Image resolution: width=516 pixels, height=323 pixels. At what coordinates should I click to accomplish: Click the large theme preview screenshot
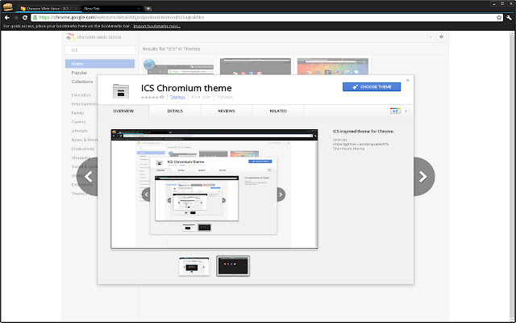(x=214, y=189)
